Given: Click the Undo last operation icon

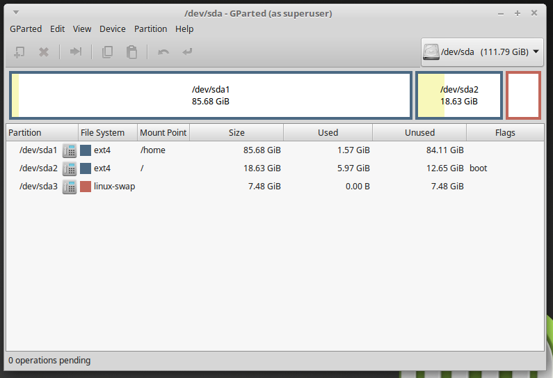Looking at the screenshot, I should [x=163, y=52].
